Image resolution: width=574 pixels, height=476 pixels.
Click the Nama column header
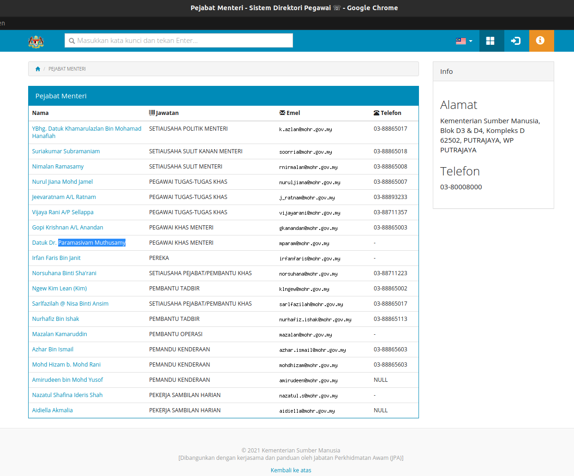pos(40,113)
